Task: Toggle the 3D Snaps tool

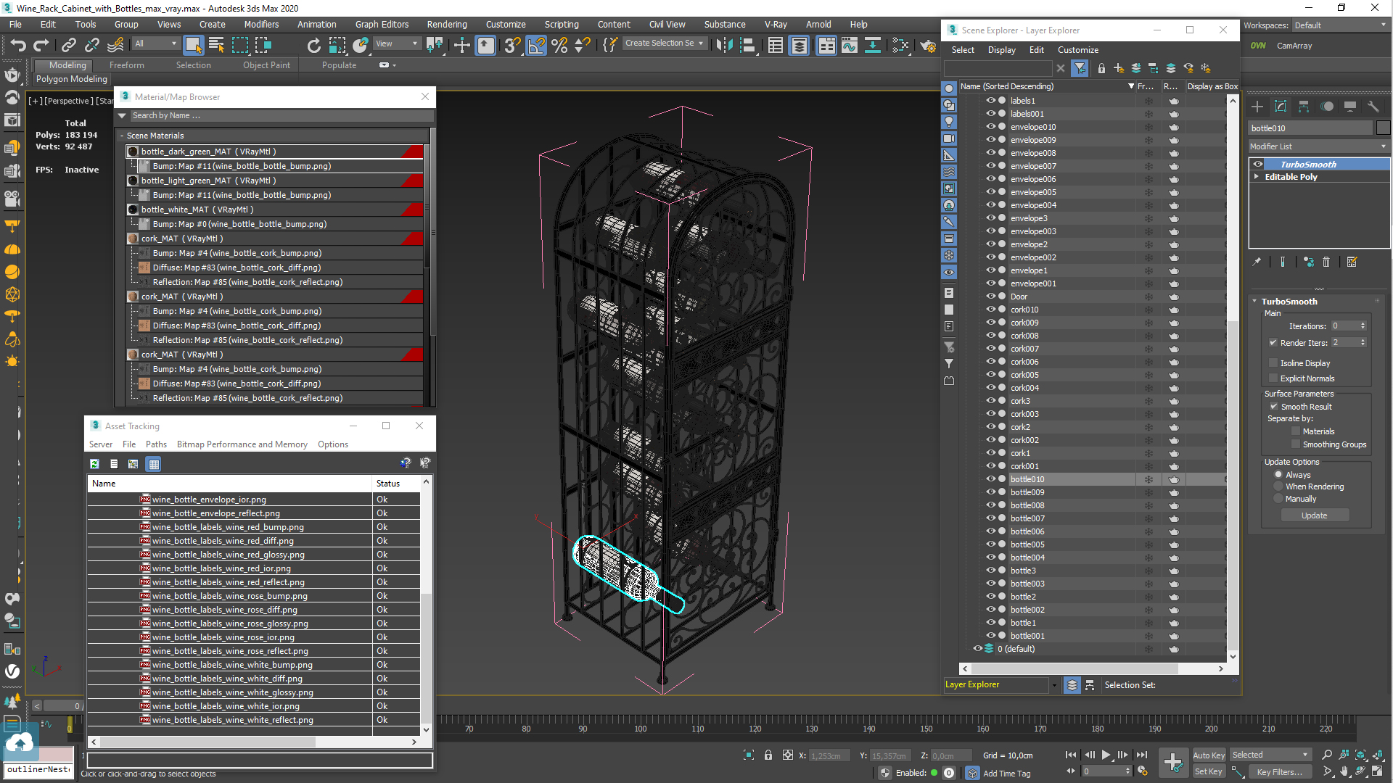Action: tap(512, 46)
